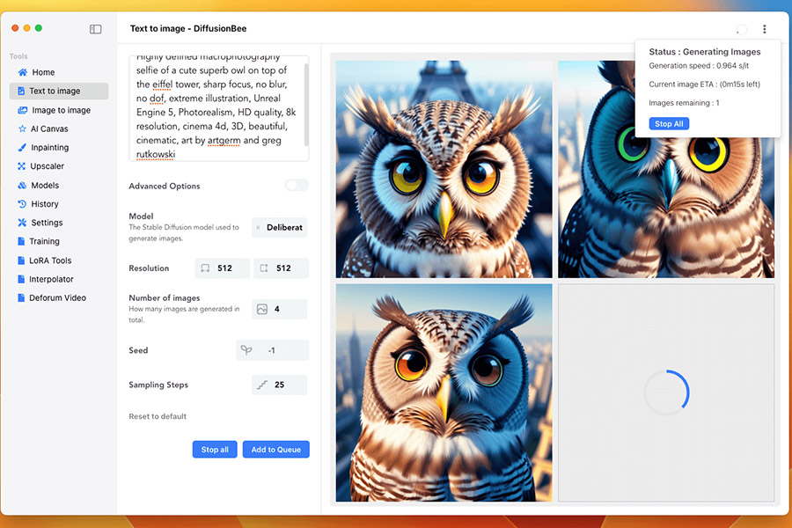Screen dimensions: 792x528
Task: Open the Deliberate model selector
Action: click(279, 227)
